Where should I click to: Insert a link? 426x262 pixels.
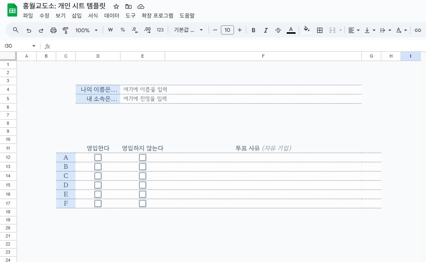[418, 30]
